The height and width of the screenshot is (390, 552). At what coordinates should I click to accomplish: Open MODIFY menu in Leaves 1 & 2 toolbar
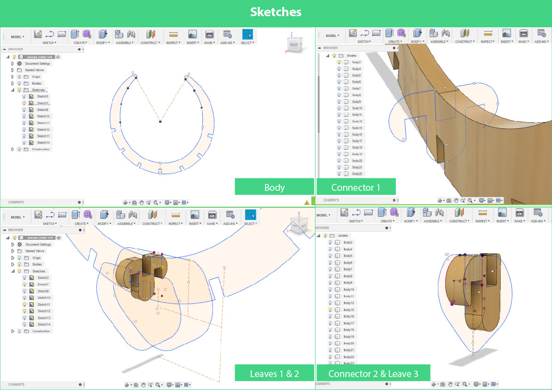(x=104, y=224)
